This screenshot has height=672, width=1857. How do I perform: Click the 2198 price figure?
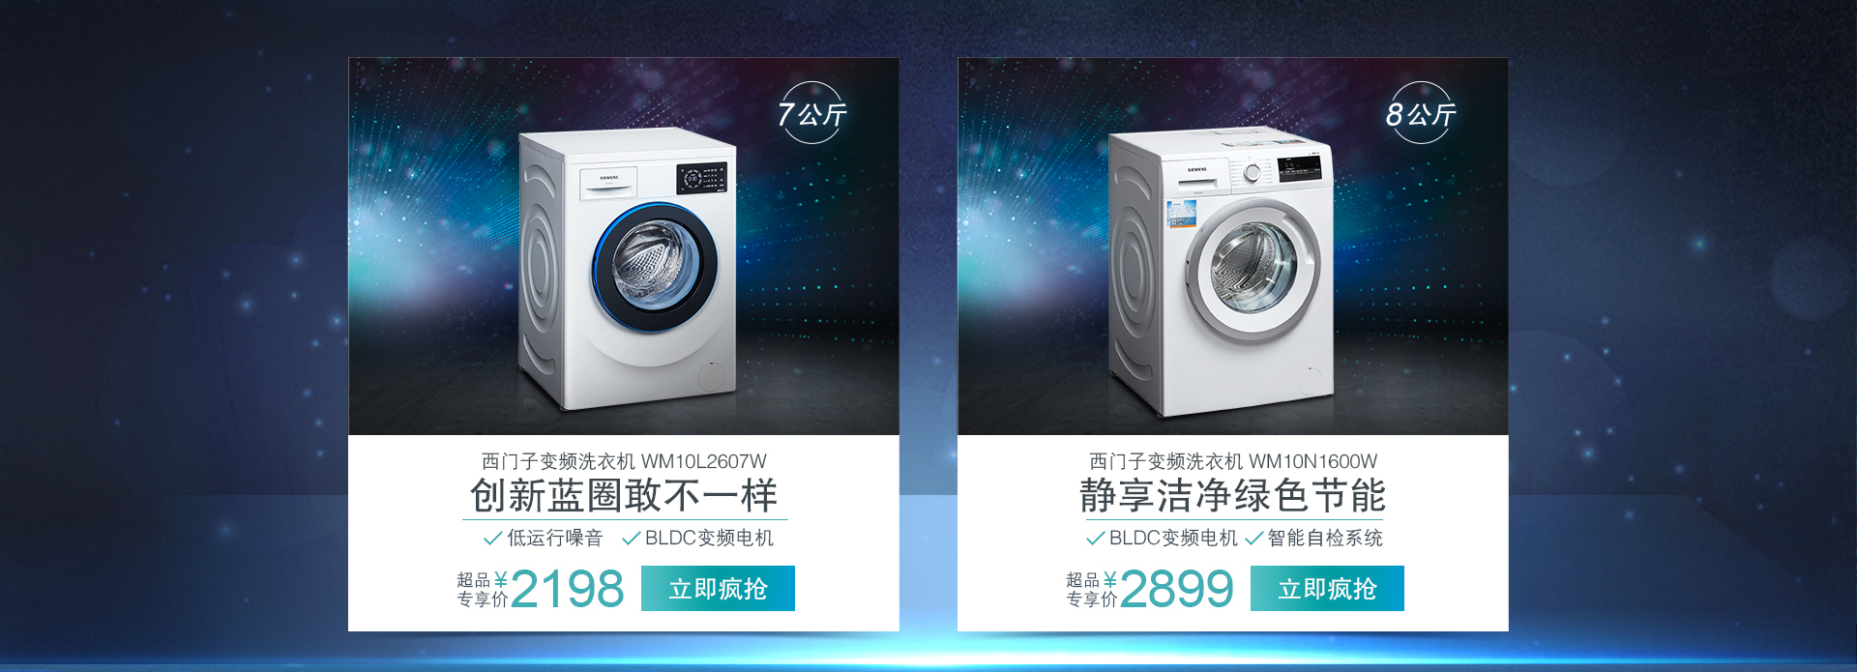pos(568,589)
